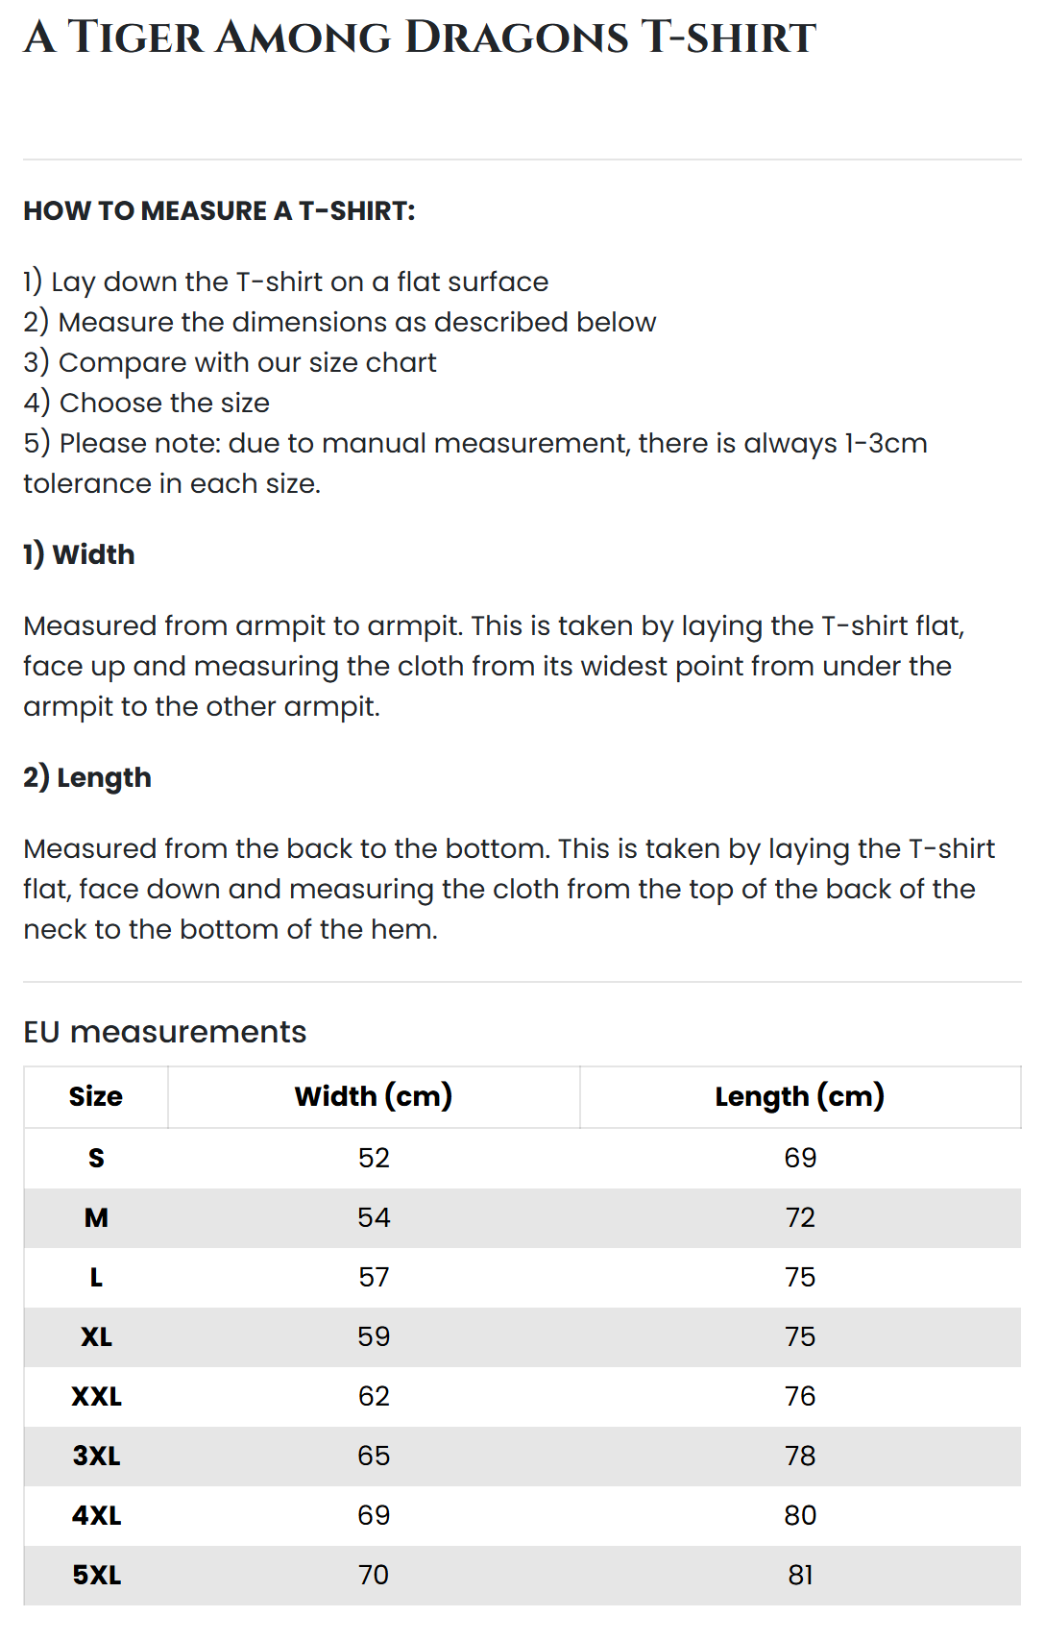Image resolution: width=1045 pixels, height=1641 pixels.
Task: Click the EU measurements table title
Action: 164,1032
